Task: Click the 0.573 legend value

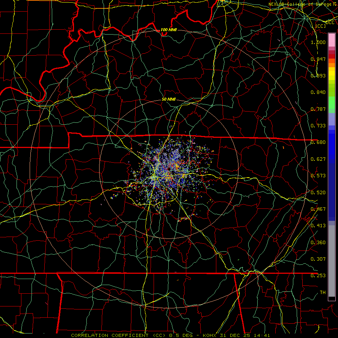Action: [x=318, y=176]
